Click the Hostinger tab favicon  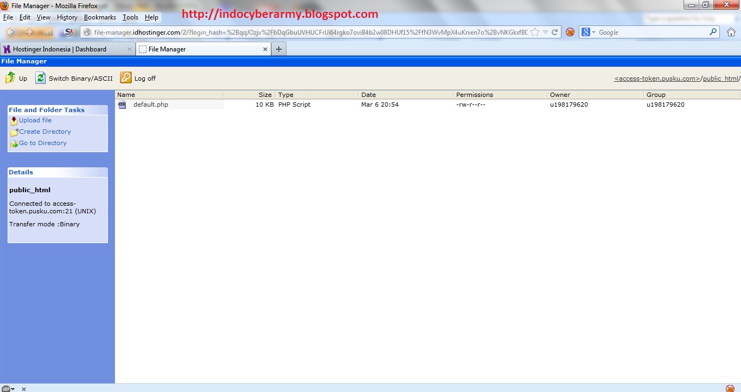(7, 49)
